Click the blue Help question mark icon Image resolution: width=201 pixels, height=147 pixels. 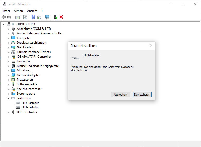point(33,17)
